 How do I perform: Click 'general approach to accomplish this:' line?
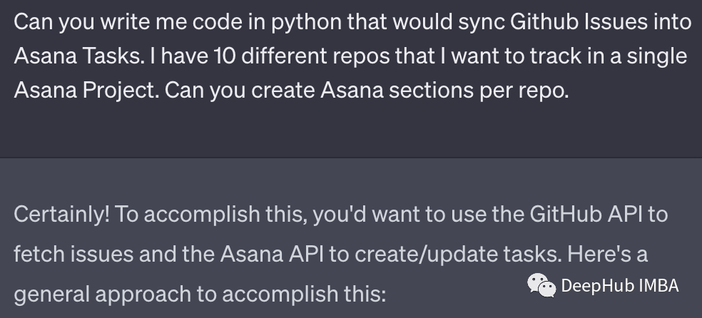tap(200, 294)
